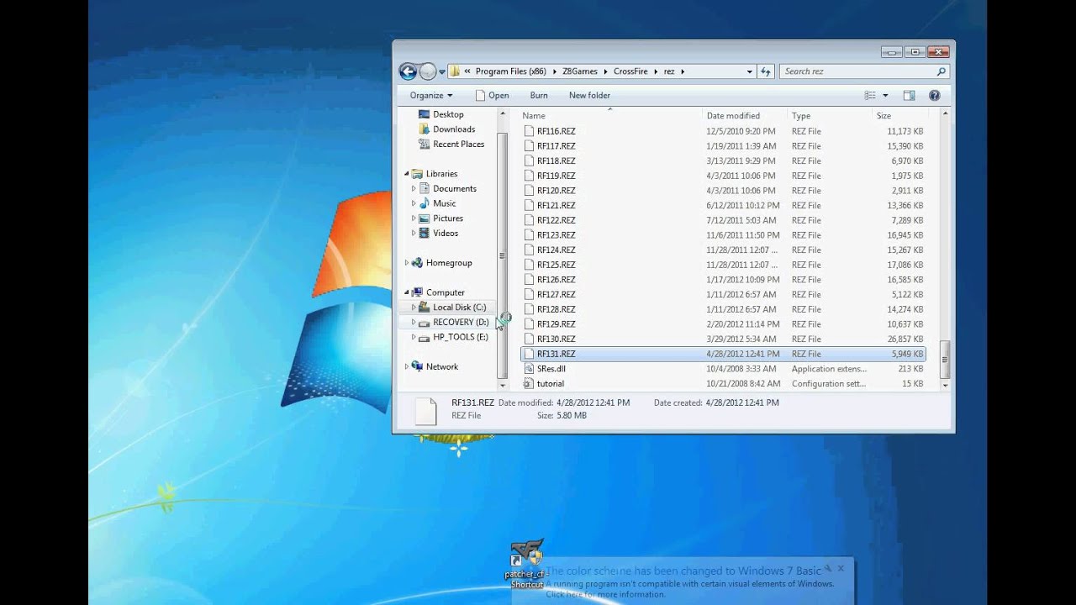Click the file list vertical scrollbar thumb

point(945,360)
